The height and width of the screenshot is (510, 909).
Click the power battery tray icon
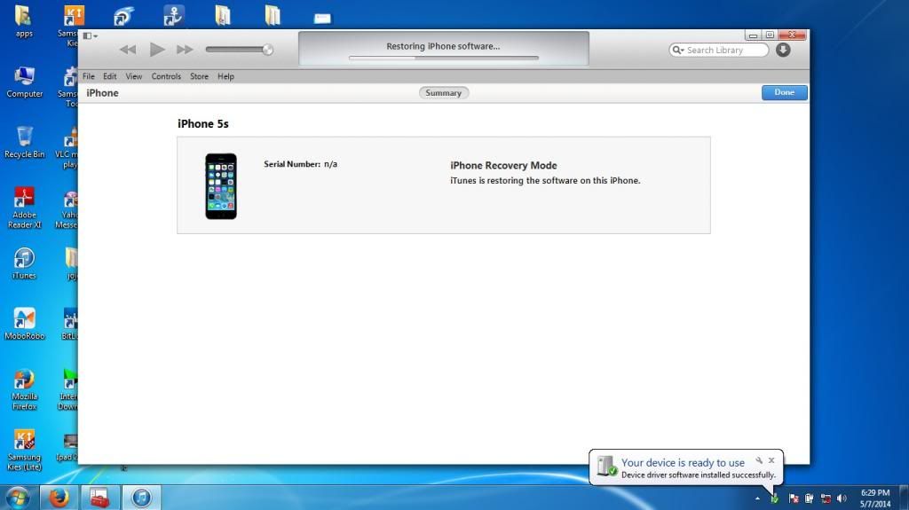[810, 498]
